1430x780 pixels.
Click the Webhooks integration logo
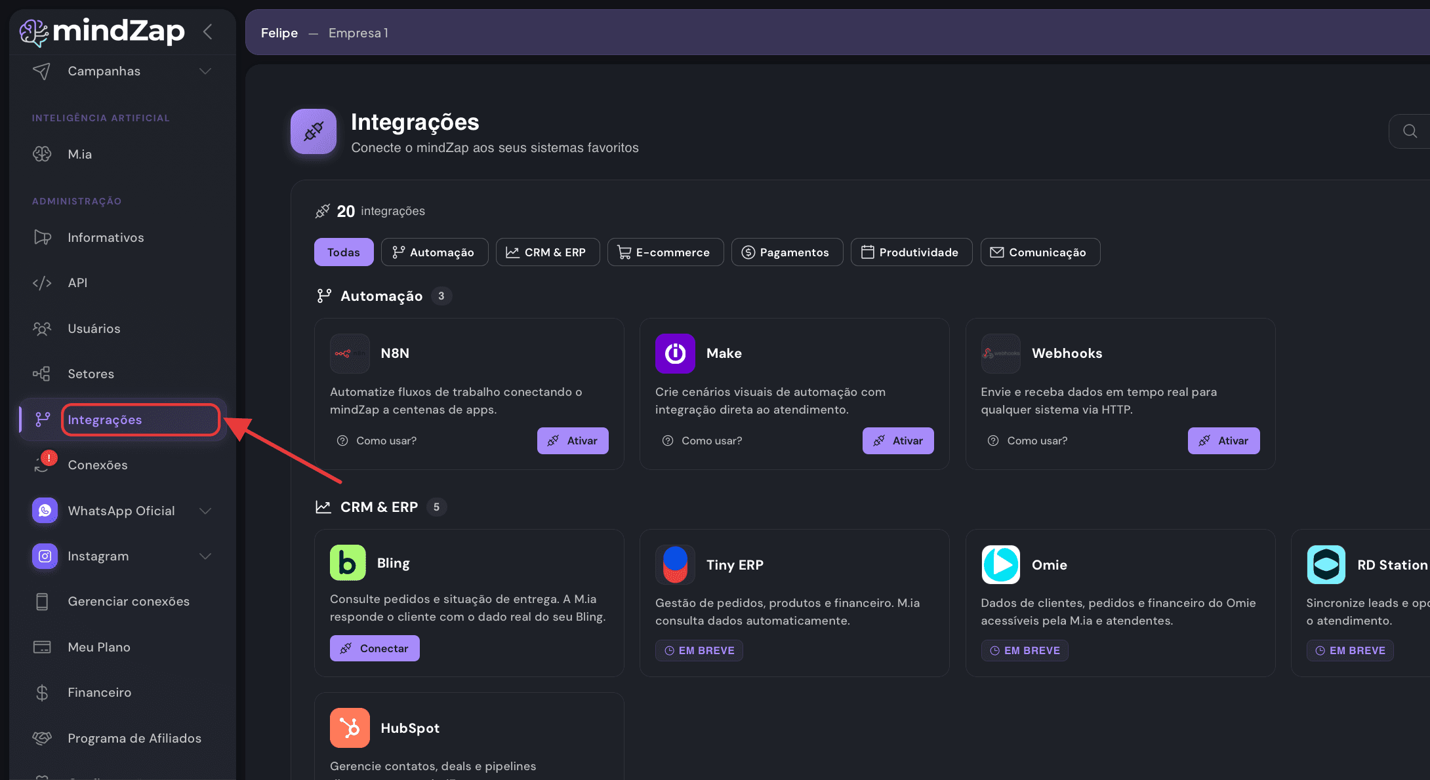pyautogui.click(x=1001, y=353)
